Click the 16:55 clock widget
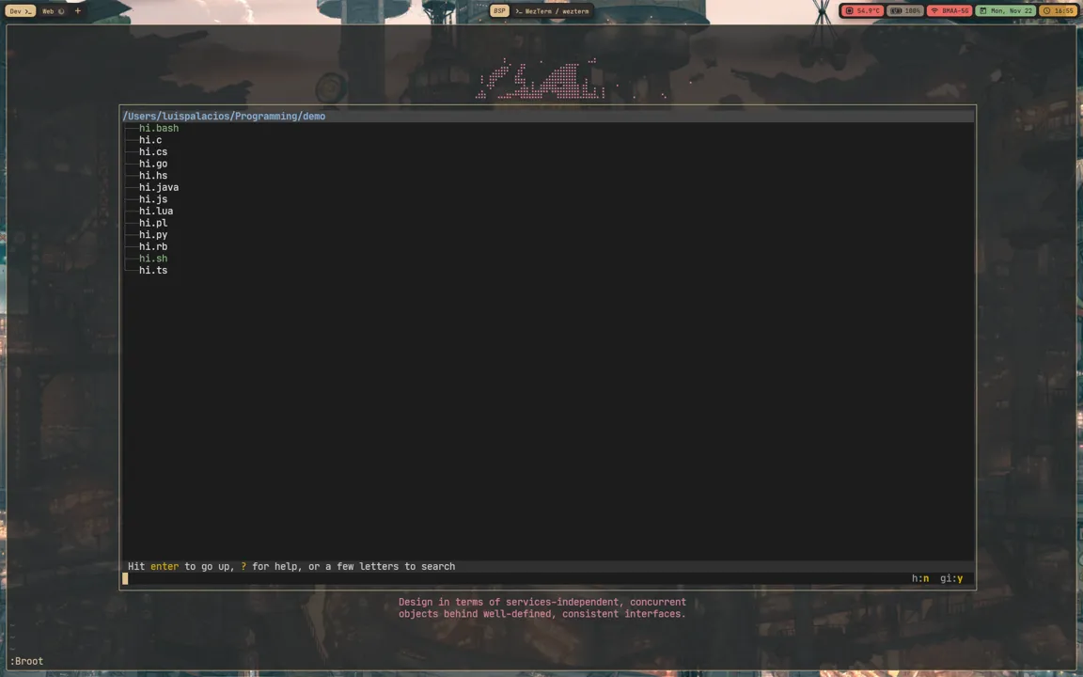 click(1059, 11)
